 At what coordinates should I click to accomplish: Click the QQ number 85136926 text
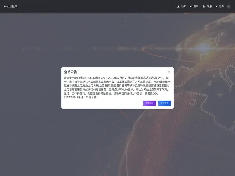click(x=70, y=97)
